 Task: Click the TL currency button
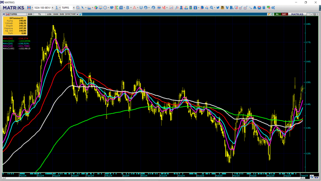39,14
